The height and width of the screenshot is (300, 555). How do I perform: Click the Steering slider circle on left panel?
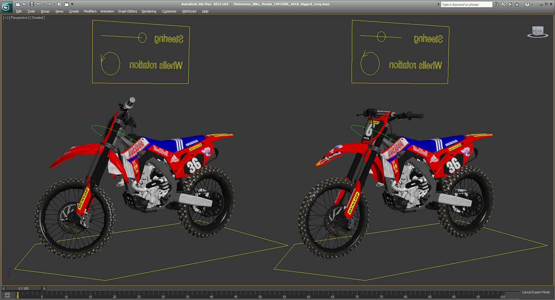pos(142,37)
